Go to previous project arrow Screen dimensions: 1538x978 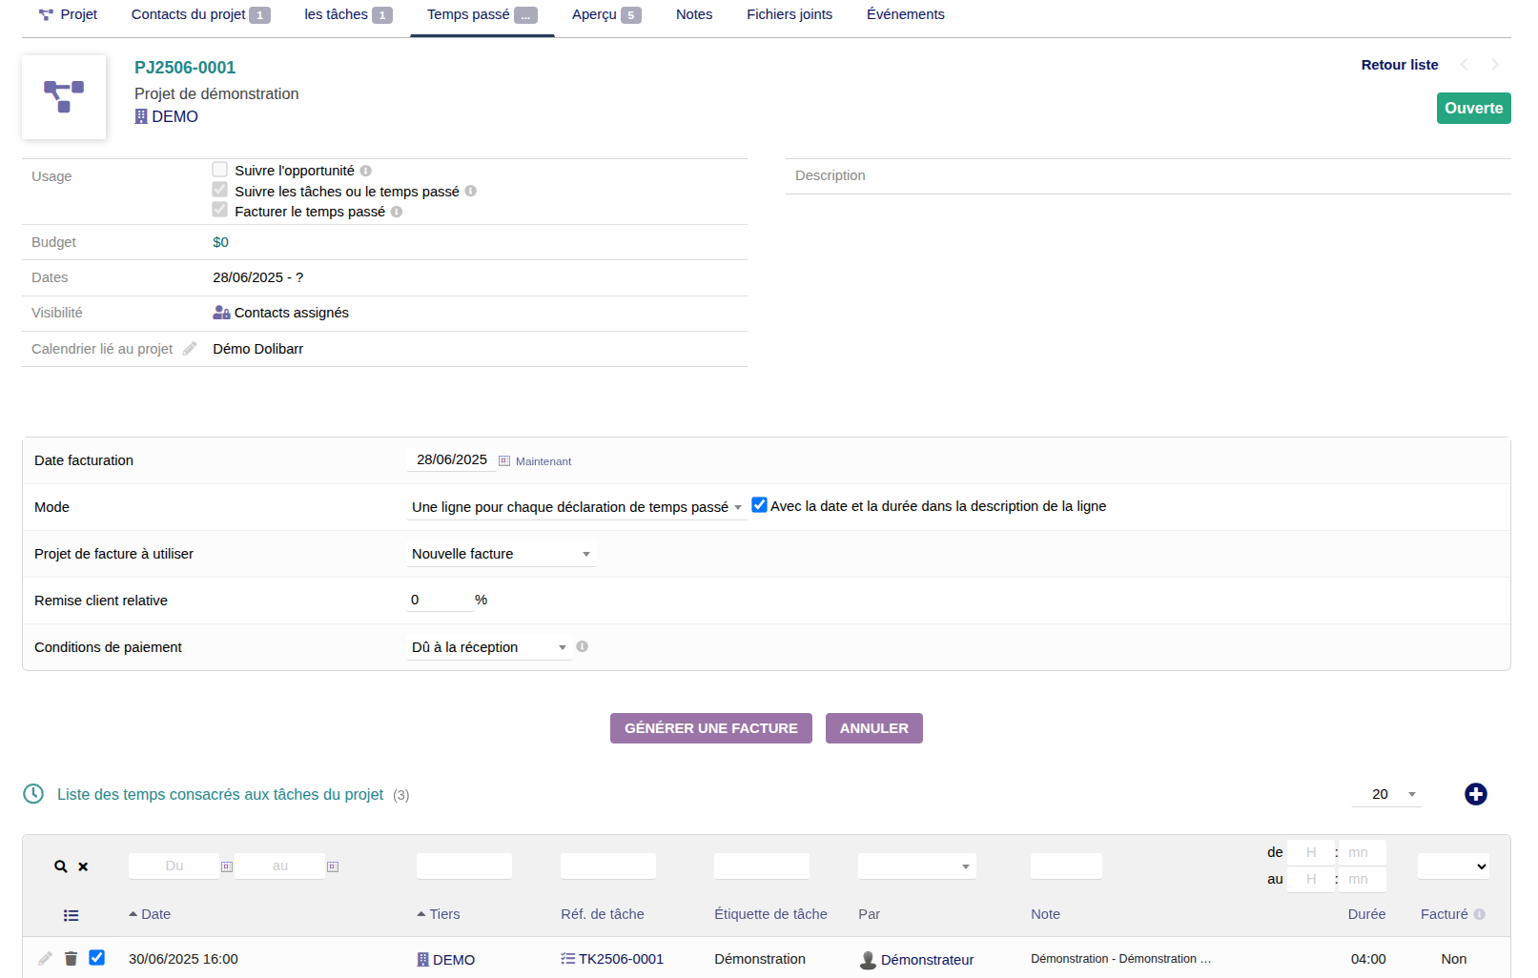[1464, 65]
